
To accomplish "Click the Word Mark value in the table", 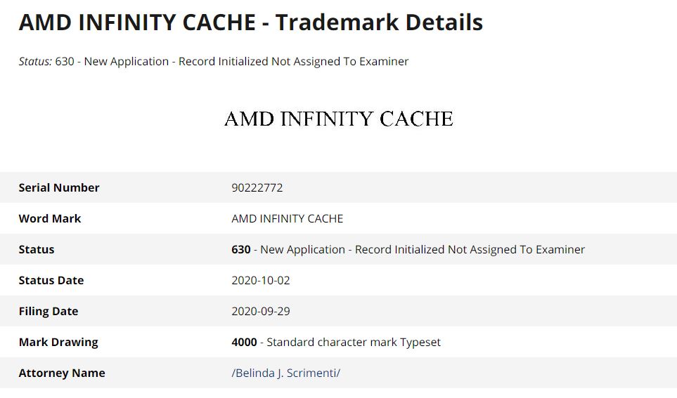I will (x=287, y=218).
